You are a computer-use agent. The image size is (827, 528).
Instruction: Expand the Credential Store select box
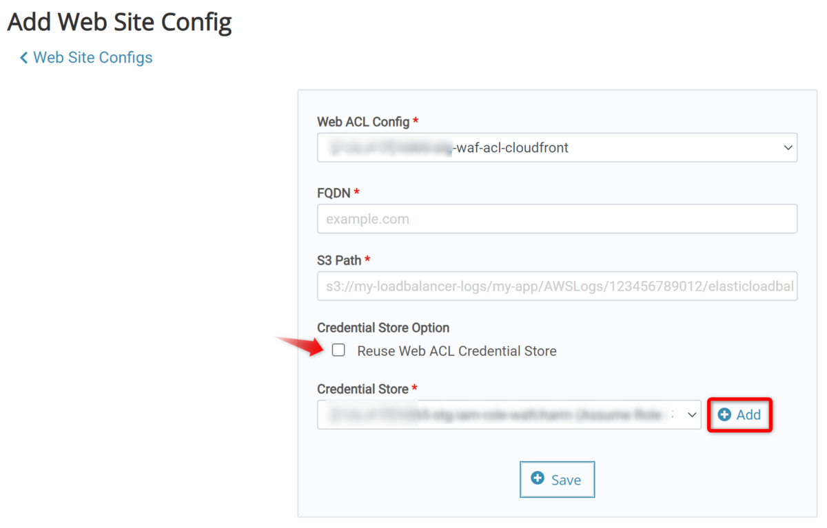[x=509, y=415]
